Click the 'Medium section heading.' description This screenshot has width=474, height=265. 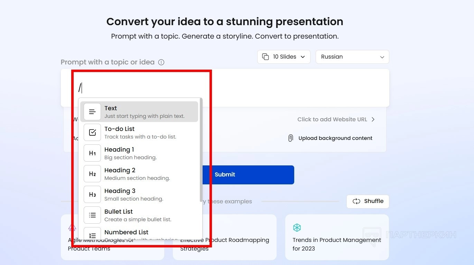click(x=137, y=178)
